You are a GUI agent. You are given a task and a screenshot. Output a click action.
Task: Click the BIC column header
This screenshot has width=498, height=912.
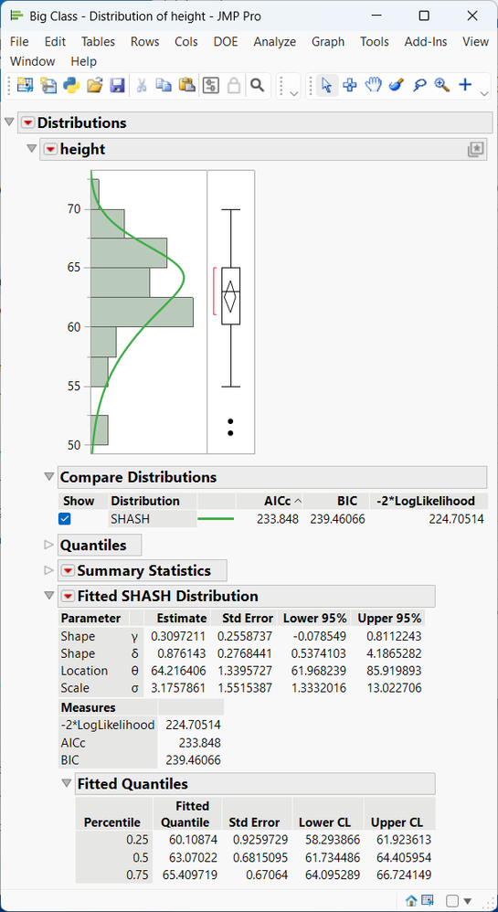click(x=335, y=501)
